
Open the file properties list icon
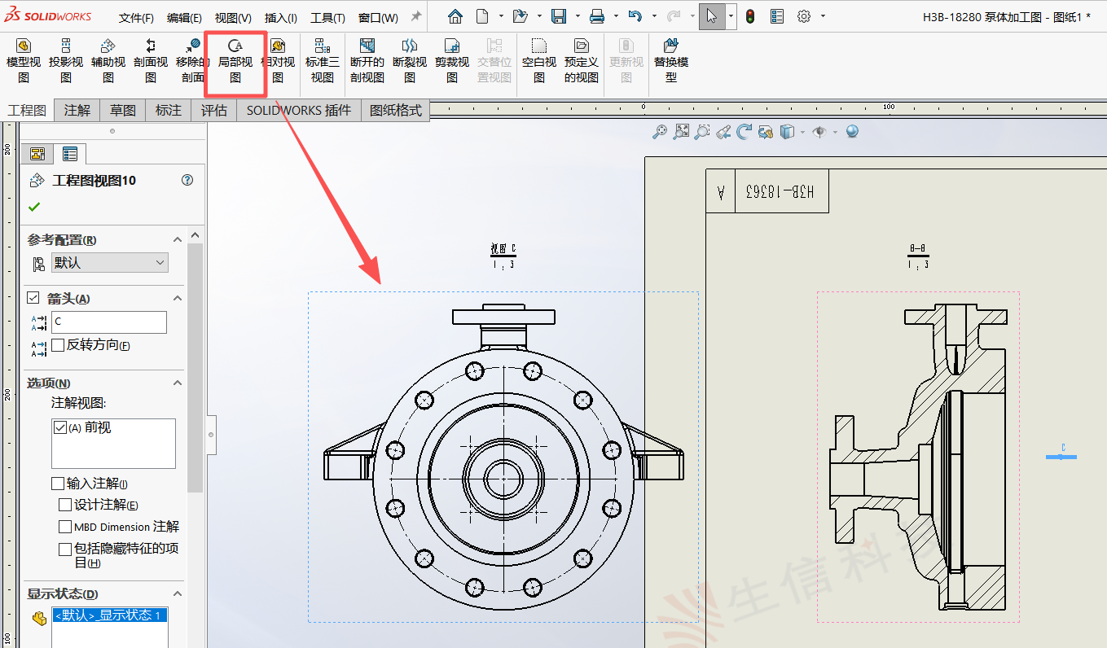776,16
